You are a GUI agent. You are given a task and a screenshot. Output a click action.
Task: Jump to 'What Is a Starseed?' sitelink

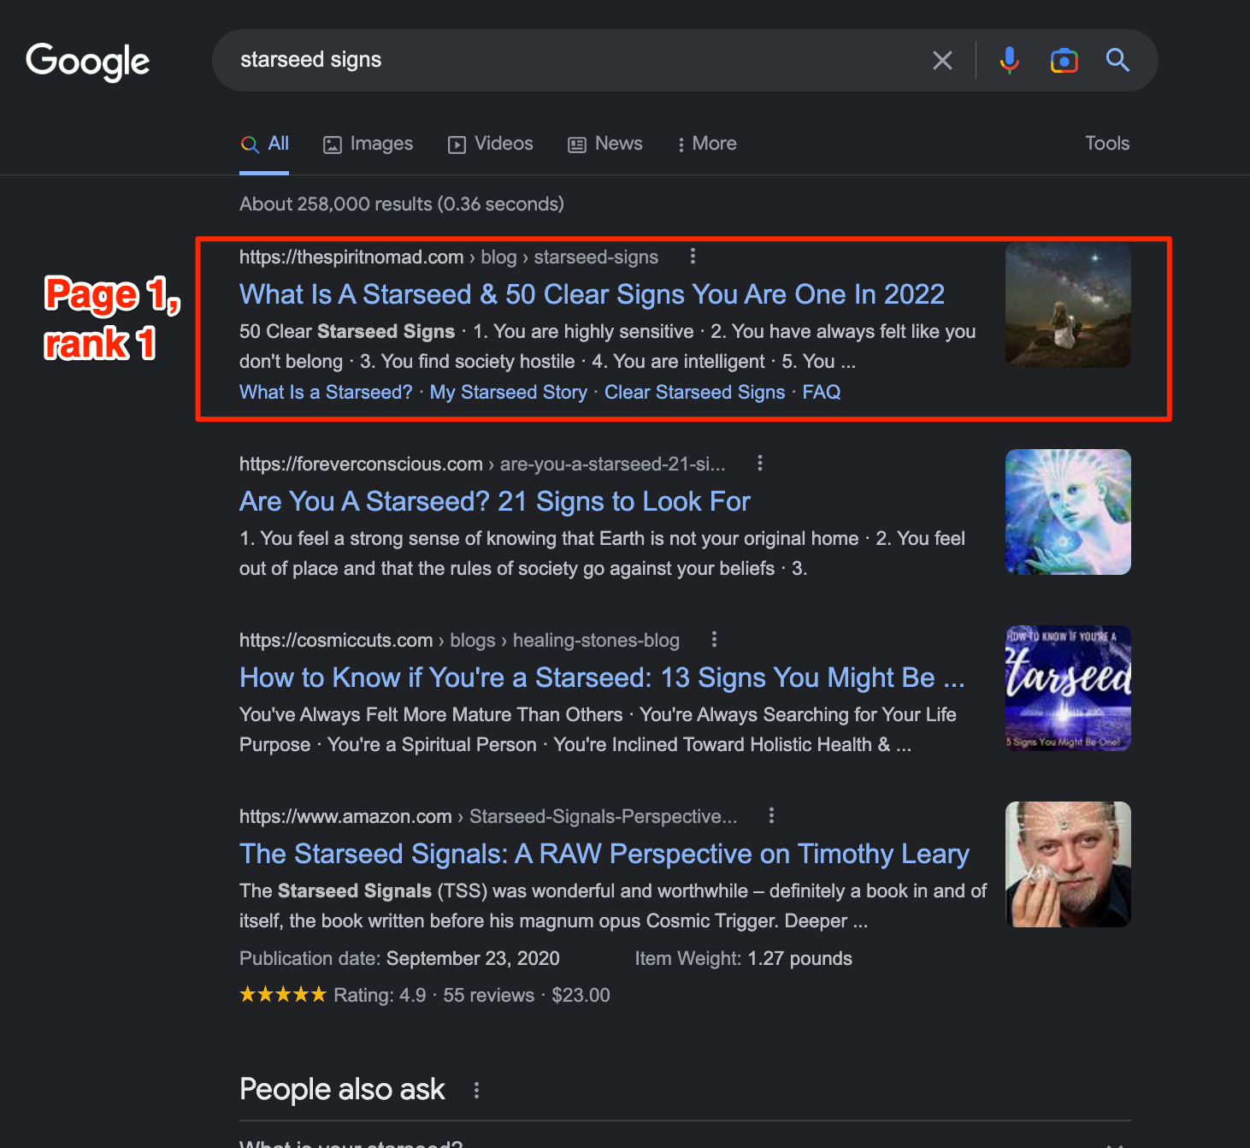(326, 392)
